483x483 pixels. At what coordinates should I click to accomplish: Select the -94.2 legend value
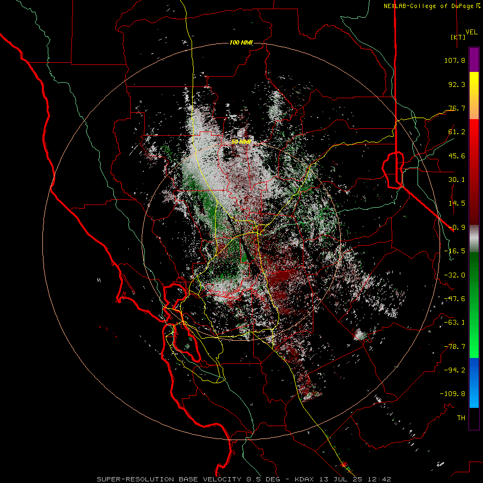[x=455, y=370]
